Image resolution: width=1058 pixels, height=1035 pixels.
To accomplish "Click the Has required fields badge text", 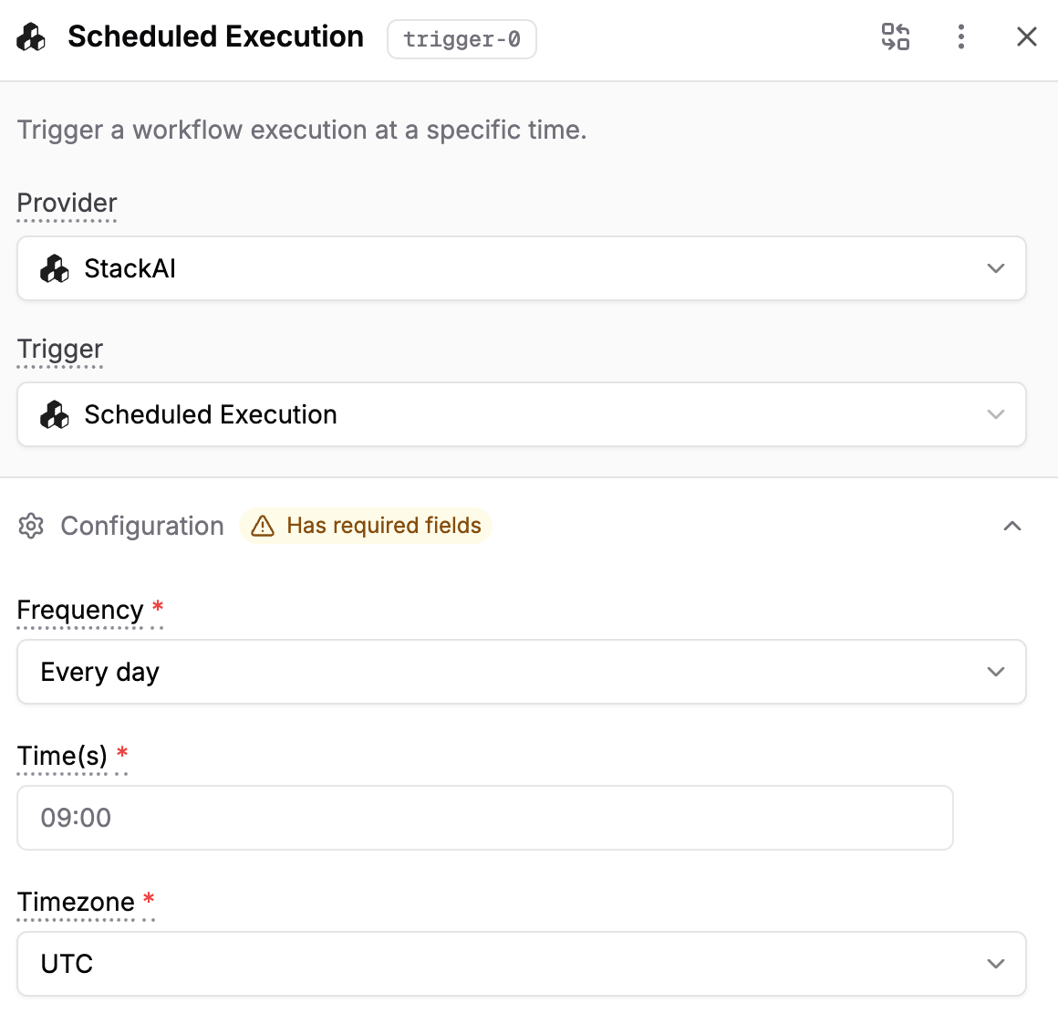I will tap(383, 526).
